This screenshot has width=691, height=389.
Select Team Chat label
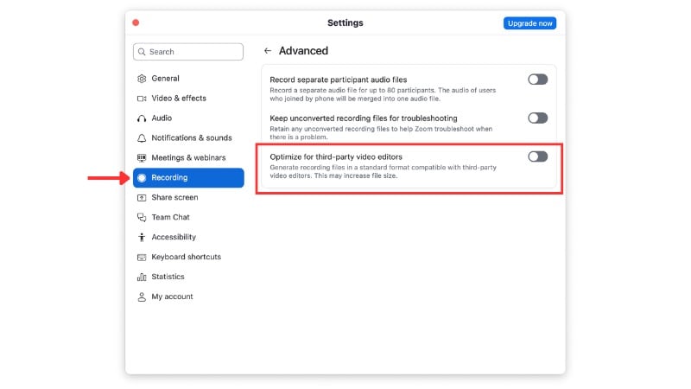tap(170, 218)
